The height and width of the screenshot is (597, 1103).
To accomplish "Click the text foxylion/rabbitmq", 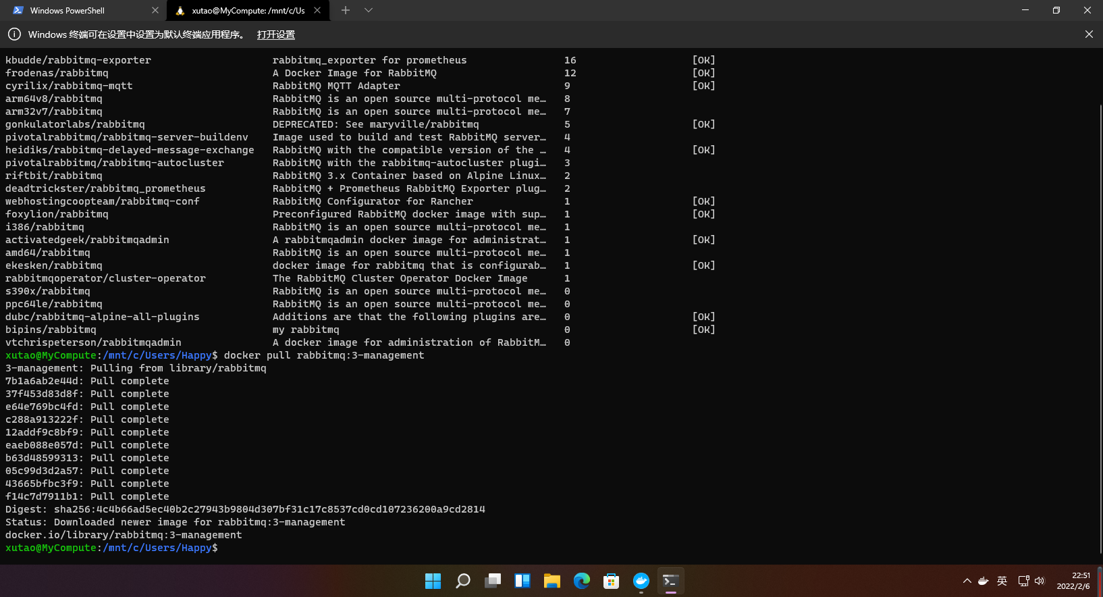I will point(57,214).
